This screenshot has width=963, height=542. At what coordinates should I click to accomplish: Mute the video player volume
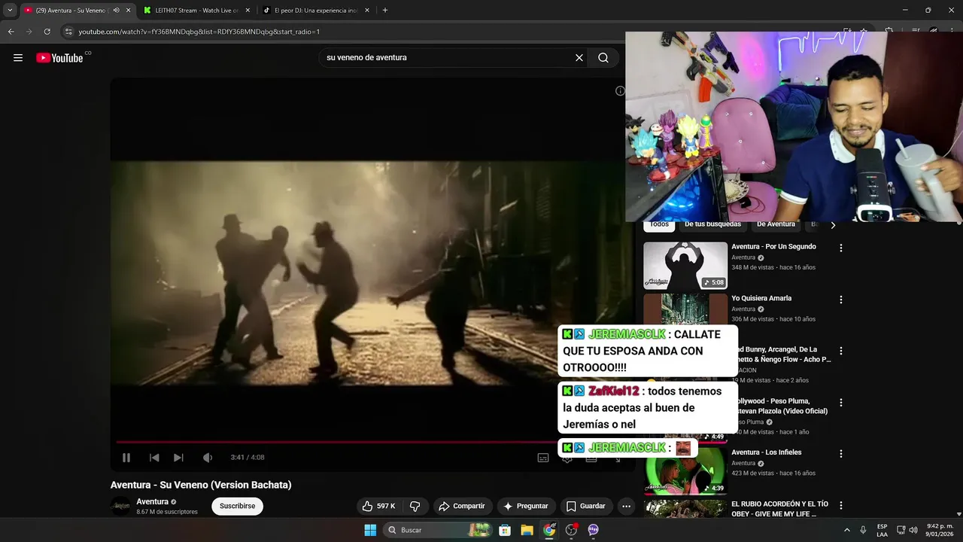[x=208, y=458]
